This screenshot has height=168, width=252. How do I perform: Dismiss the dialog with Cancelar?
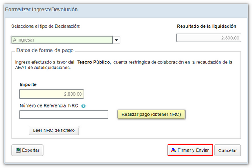(x=227, y=150)
